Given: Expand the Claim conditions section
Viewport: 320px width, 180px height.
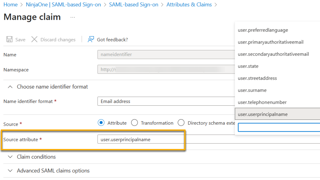Looking at the screenshot, I should tap(10, 157).
